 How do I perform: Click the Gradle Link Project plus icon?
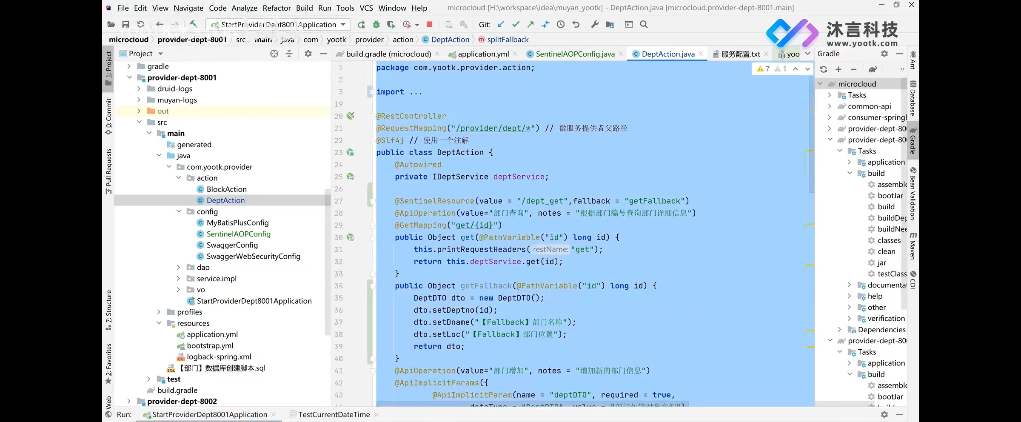click(838, 69)
